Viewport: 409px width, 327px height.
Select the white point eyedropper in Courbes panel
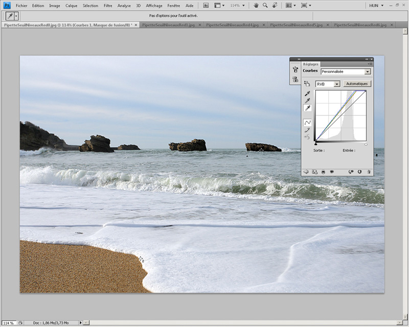tap(308, 108)
